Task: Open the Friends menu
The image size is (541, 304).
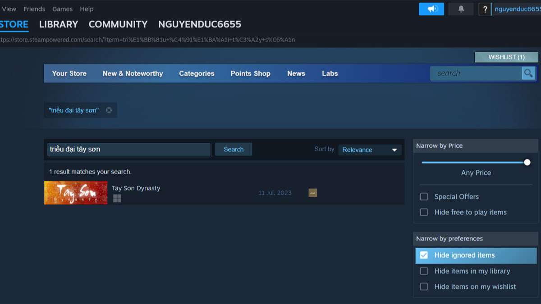Action: [x=34, y=9]
